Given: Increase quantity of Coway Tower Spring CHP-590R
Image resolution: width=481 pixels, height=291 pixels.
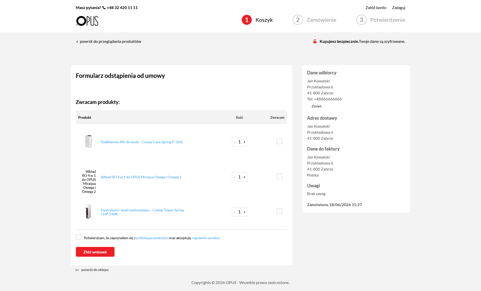Looking at the screenshot, I should [245, 212].
